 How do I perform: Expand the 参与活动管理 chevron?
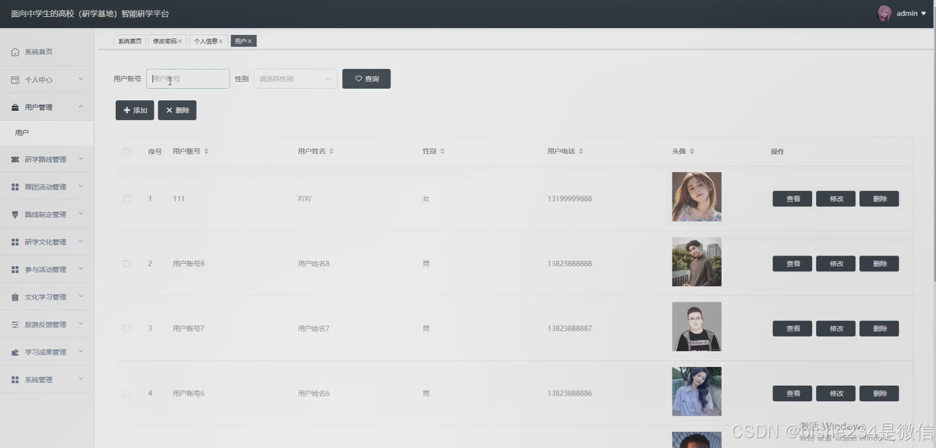[81, 269]
